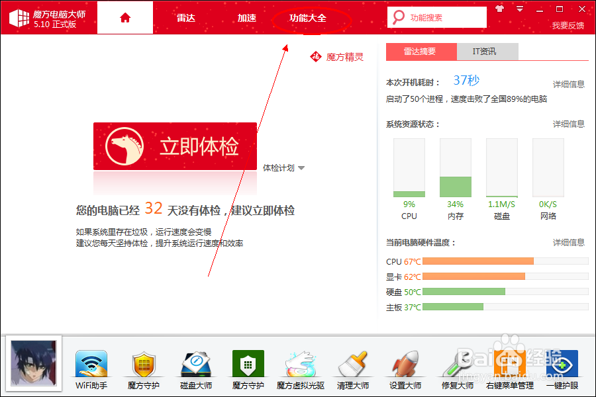Viewport: 596px width, 397px height.
Task: Launch 魔方虚拟光驱 tool
Action: tap(301, 369)
